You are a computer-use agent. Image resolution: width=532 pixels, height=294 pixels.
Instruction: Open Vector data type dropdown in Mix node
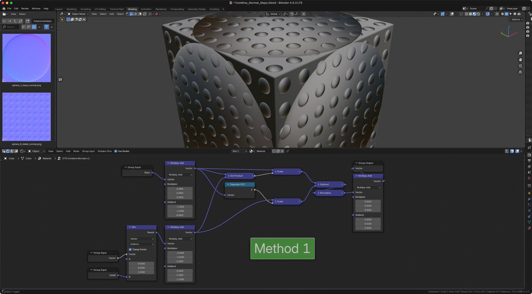[141, 239]
